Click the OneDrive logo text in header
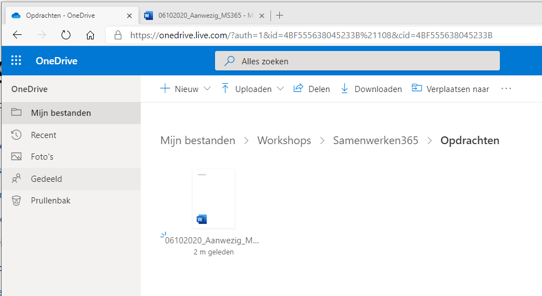Image resolution: width=542 pixels, height=296 pixels. (57, 61)
